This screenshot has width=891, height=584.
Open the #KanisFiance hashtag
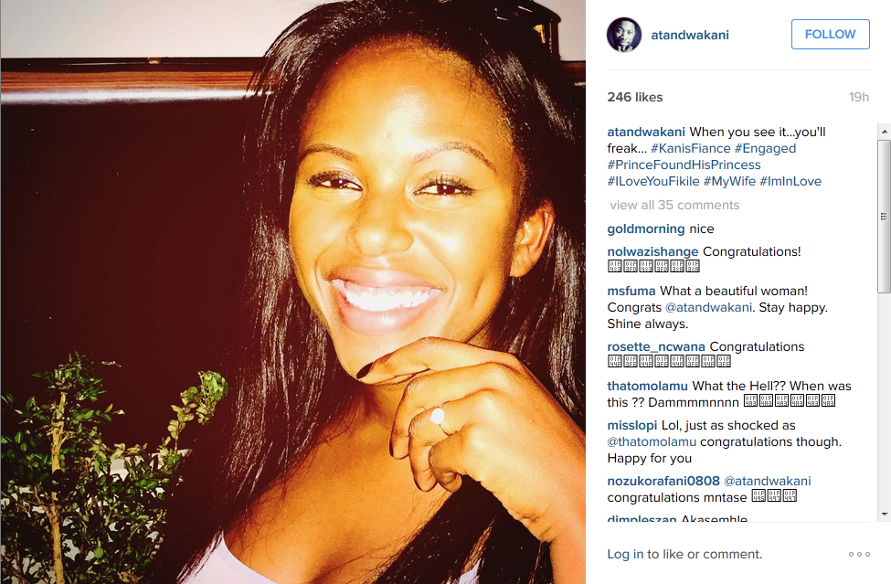tap(691, 148)
